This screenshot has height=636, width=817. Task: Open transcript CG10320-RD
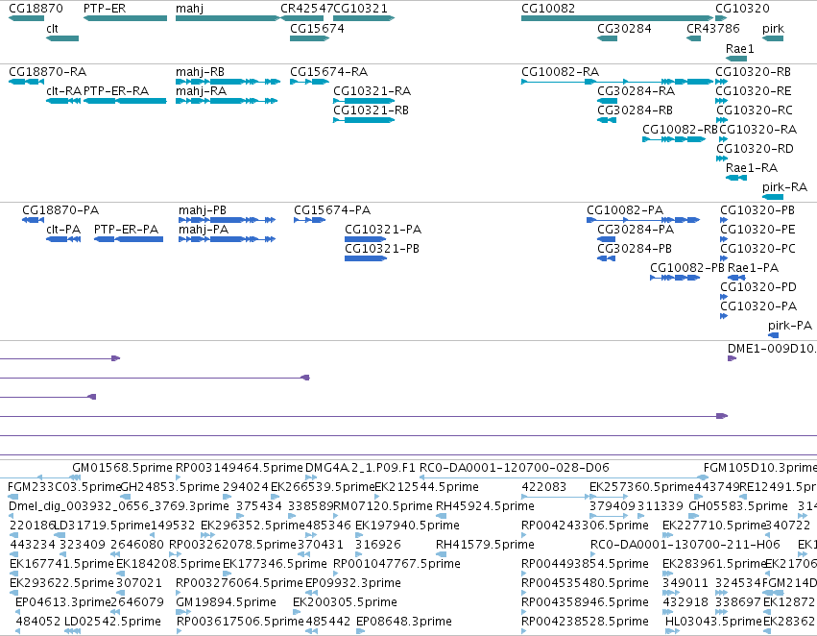tap(755, 149)
